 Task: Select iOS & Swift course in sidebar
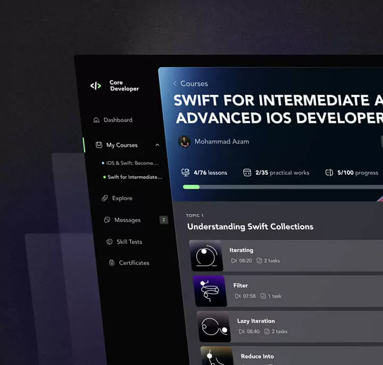tap(132, 163)
